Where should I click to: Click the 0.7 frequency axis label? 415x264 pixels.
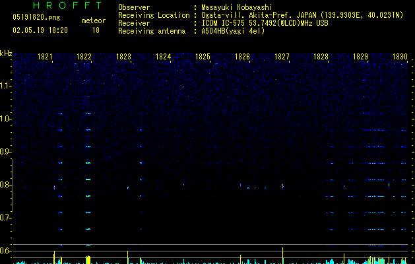coord(5,218)
